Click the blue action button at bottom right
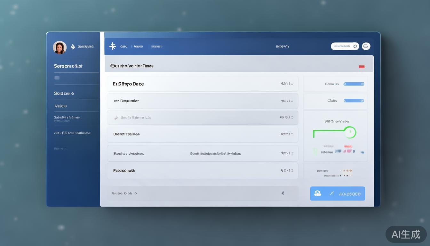Image resolution: width=430 pixels, height=246 pixels. point(338,193)
